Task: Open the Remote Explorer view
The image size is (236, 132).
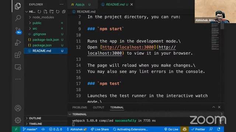Action: pos(18,67)
